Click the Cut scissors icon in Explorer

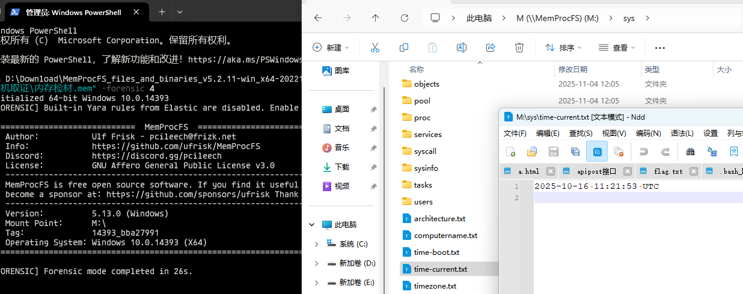coord(375,47)
